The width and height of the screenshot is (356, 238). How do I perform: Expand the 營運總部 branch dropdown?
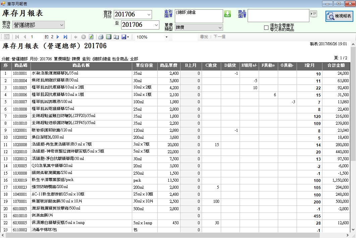pyautogui.click(x=61, y=25)
